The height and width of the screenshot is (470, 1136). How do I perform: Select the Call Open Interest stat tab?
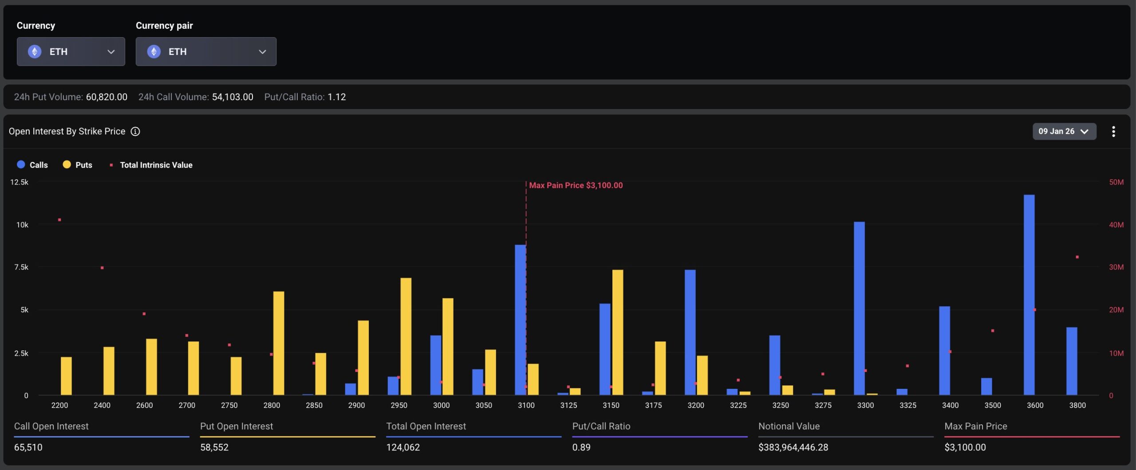pos(51,427)
